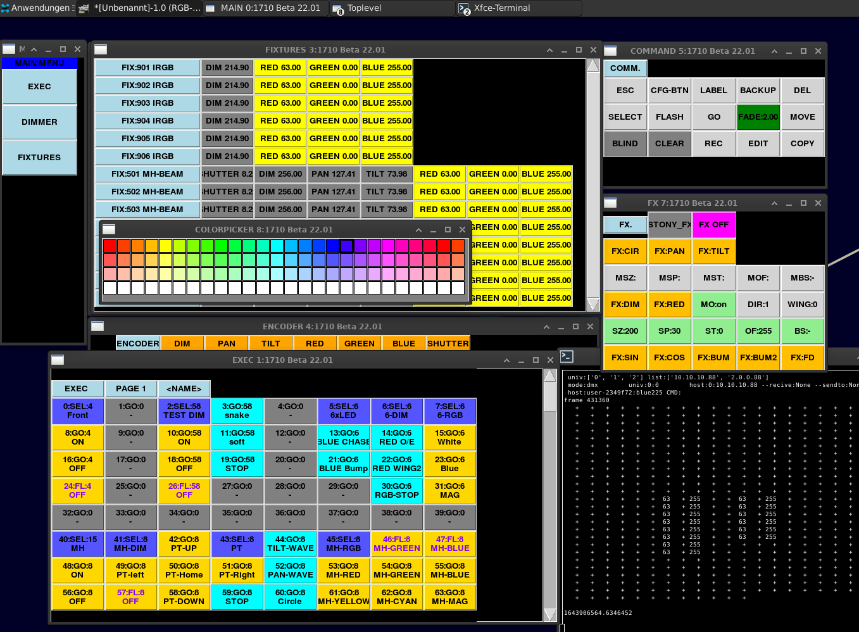
Task: Roll up the COLORPICKER window with arrow
Action: coord(418,230)
